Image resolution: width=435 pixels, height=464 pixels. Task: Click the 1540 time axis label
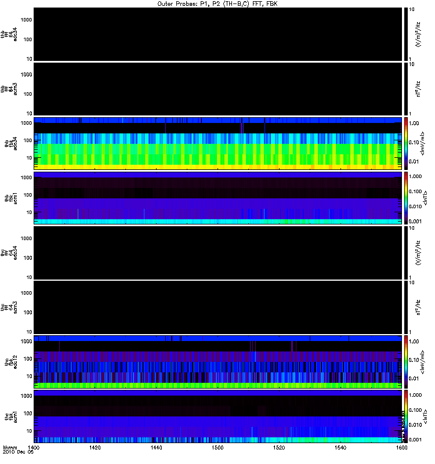pyautogui.click(x=340, y=447)
